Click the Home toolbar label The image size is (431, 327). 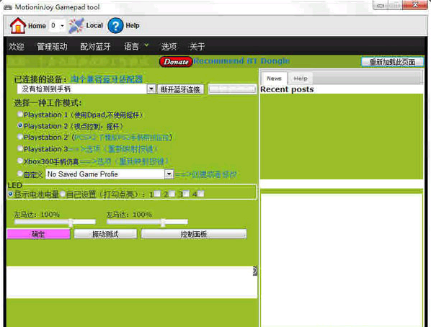[x=37, y=26]
